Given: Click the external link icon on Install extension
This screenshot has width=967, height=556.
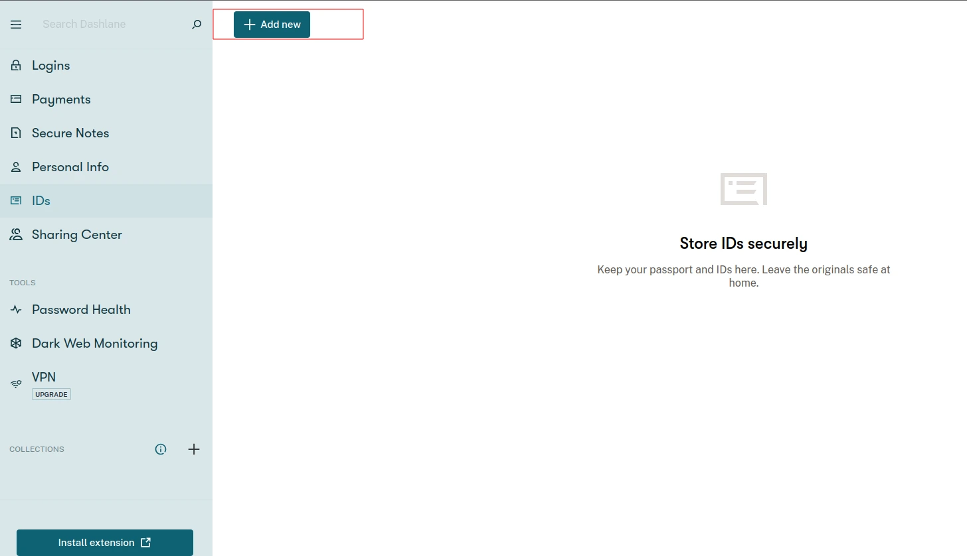Looking at the screenshot, I should 146,543.
